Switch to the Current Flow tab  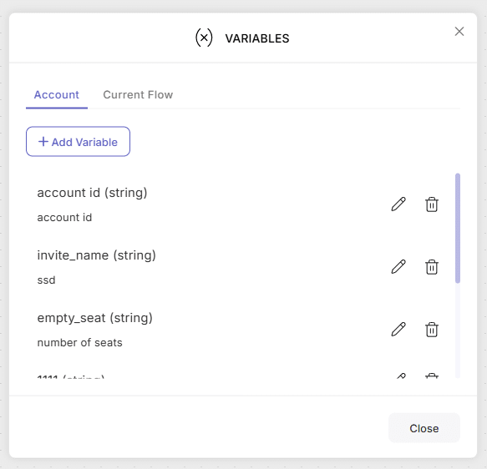click(138, 94)
